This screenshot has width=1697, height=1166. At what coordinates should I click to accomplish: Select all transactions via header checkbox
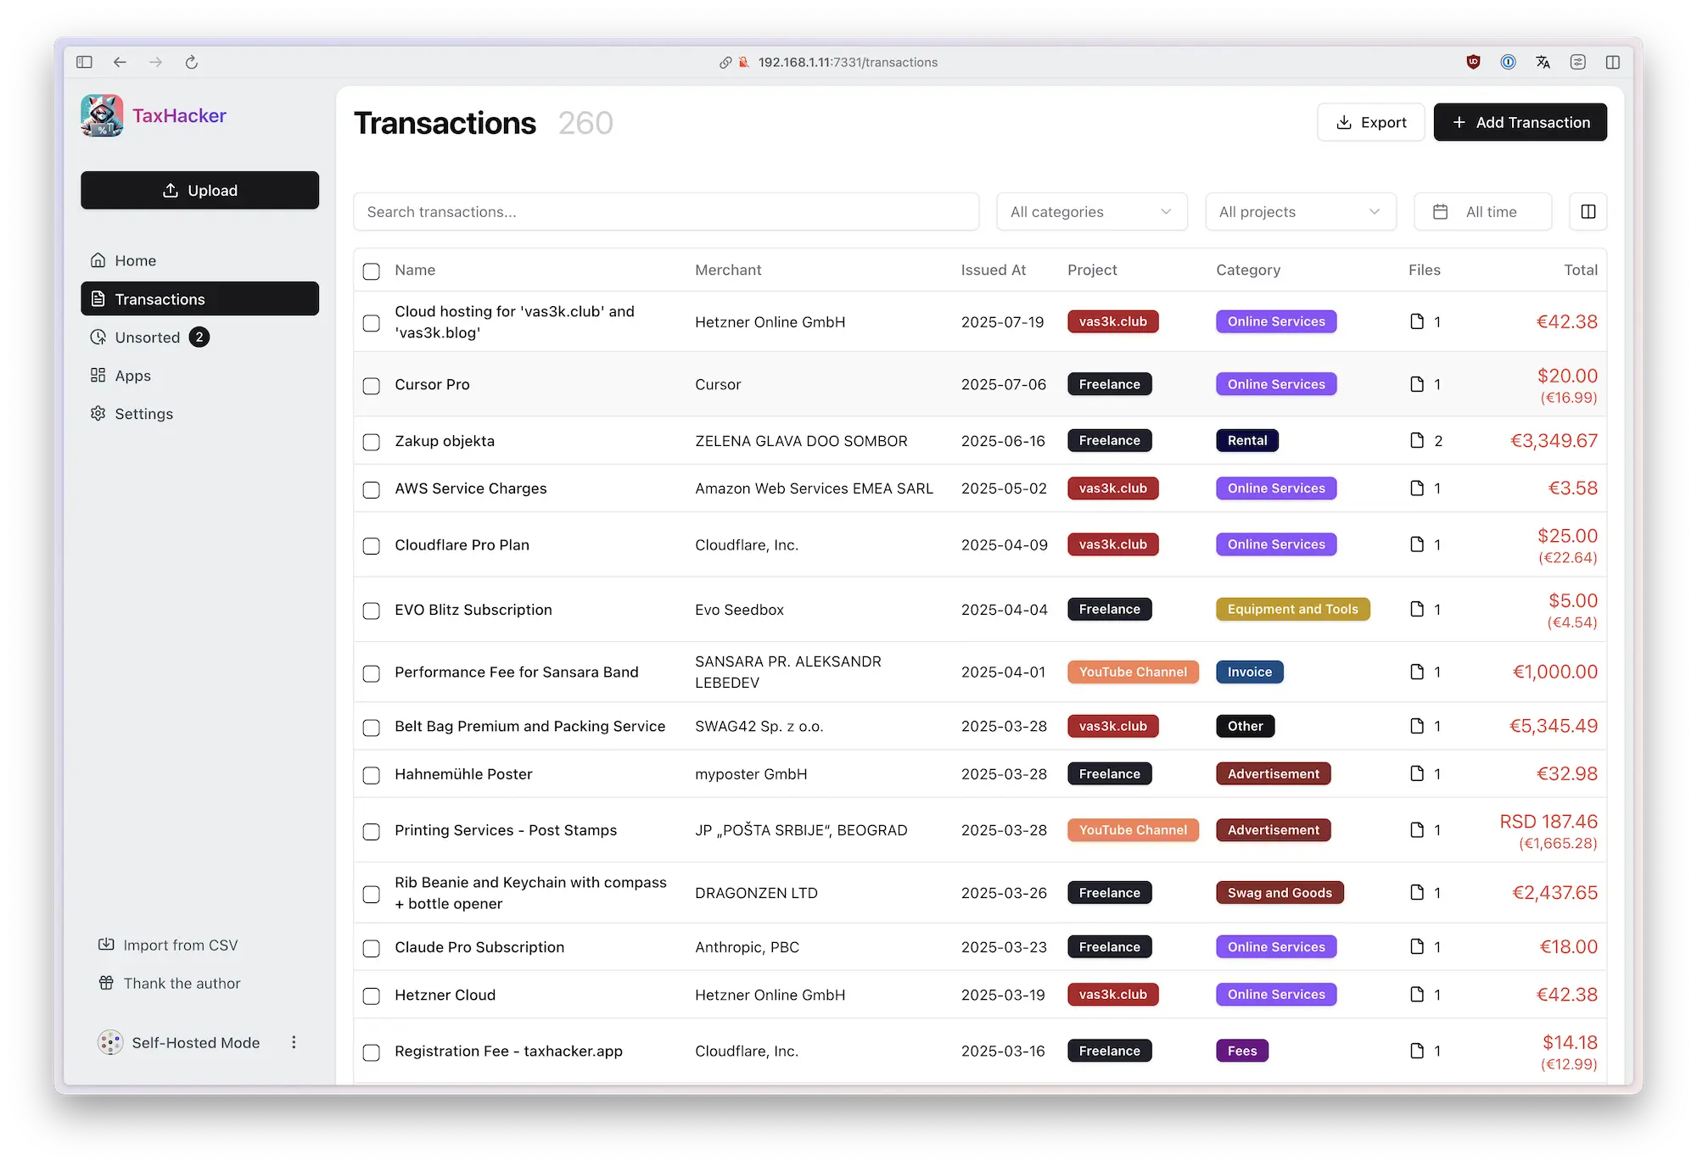[371, 271]
